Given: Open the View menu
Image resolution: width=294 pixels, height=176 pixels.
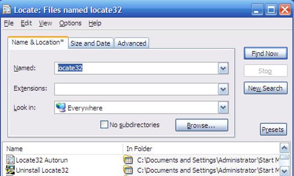Looking at the screenshot, I should click(45, 23).
